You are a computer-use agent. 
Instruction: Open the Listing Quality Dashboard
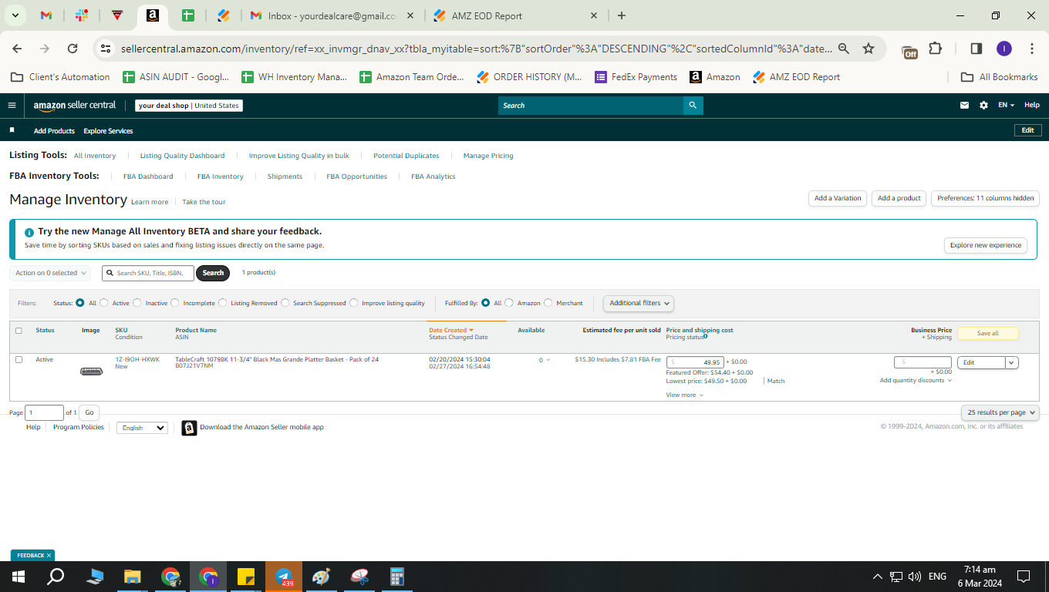click(x=183, y=156)
